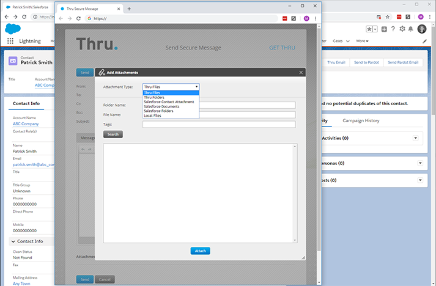Click the Salesforce cloud logo
This screenshot has width=436, height=286.
point(13,29)
